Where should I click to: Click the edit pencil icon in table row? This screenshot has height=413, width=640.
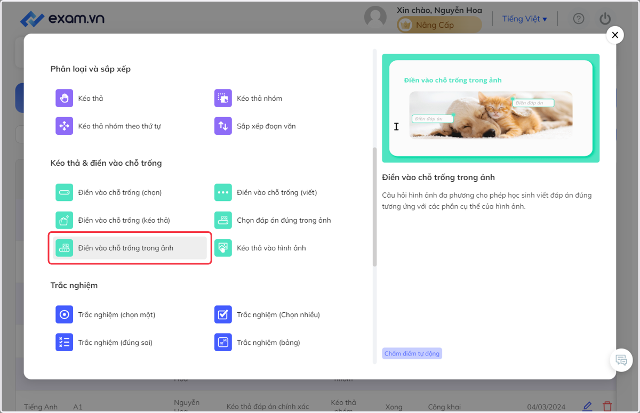pyautogui.click(x=587, y=407)
